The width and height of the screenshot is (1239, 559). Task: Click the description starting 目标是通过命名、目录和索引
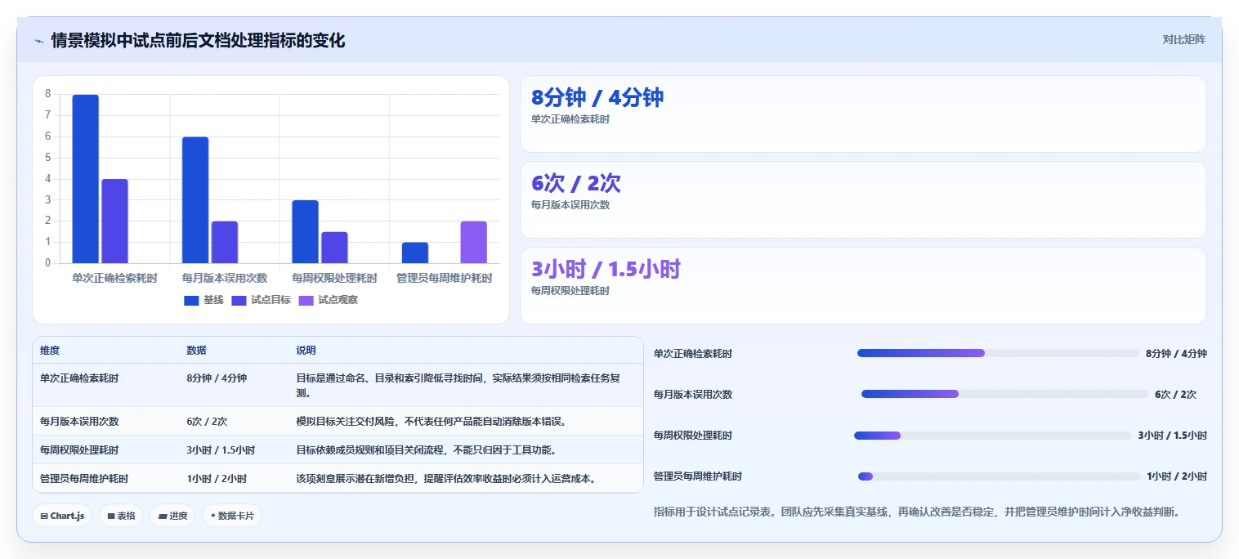[458, 386]
